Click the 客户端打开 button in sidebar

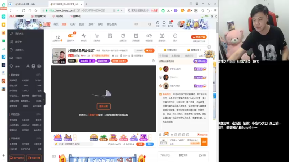point(17,158)
